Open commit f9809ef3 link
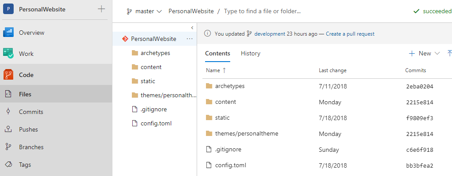The image size is (452, 176). coord(419,118)
